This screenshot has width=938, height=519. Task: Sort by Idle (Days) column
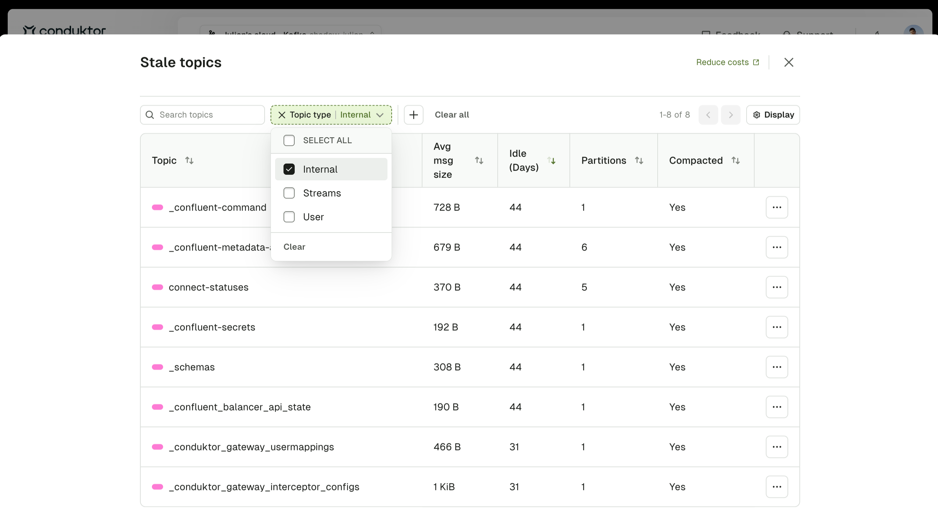552,160
